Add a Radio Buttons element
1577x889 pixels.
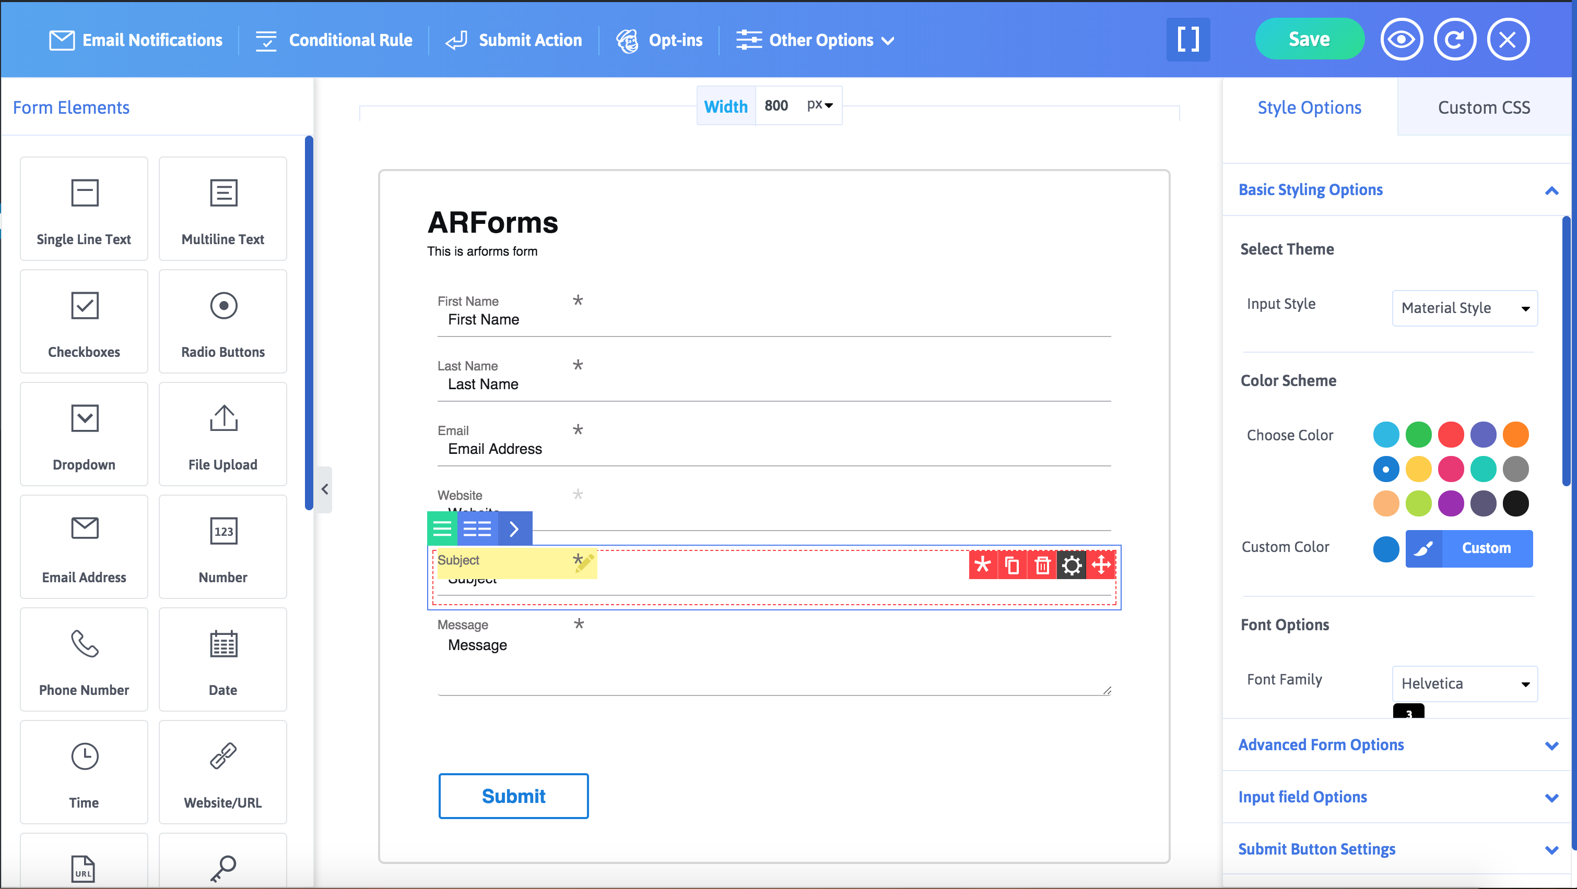click(222, 321)
